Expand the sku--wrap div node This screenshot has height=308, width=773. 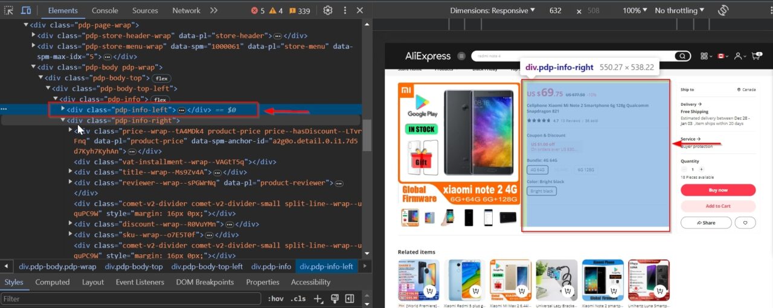click(70, 234)
